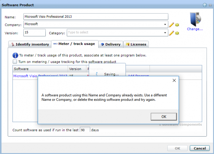Click the star new icon beside Category

pyautogui.click(x=177, y=33)
